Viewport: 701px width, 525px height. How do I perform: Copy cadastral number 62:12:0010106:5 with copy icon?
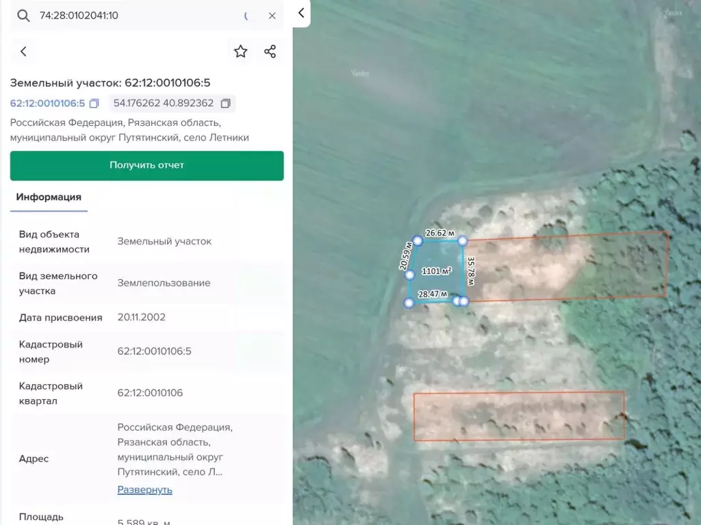pos(94,103)
